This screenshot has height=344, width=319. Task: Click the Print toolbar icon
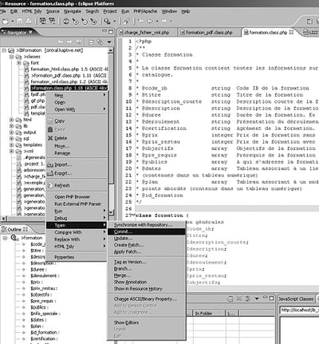[29, 22]
